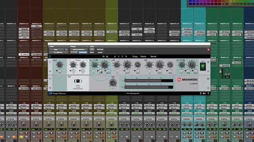The width and height of the screenshot is (254, 142).
Task: Select next TMT channel with right arrow
Action: (81, 81)
